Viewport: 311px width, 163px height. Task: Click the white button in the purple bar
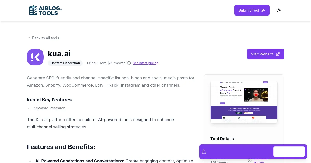pyautogui.click(x=289, y=152)
